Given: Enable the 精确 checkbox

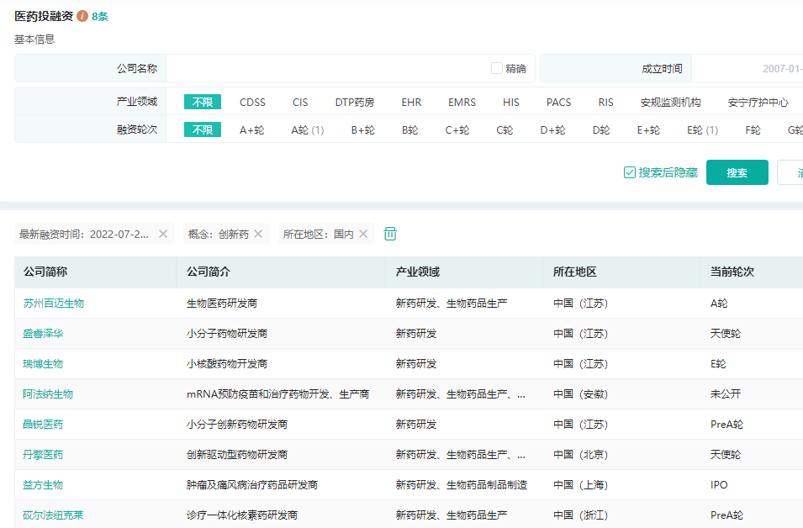Looking at the screenshot, I should [497, 69].
